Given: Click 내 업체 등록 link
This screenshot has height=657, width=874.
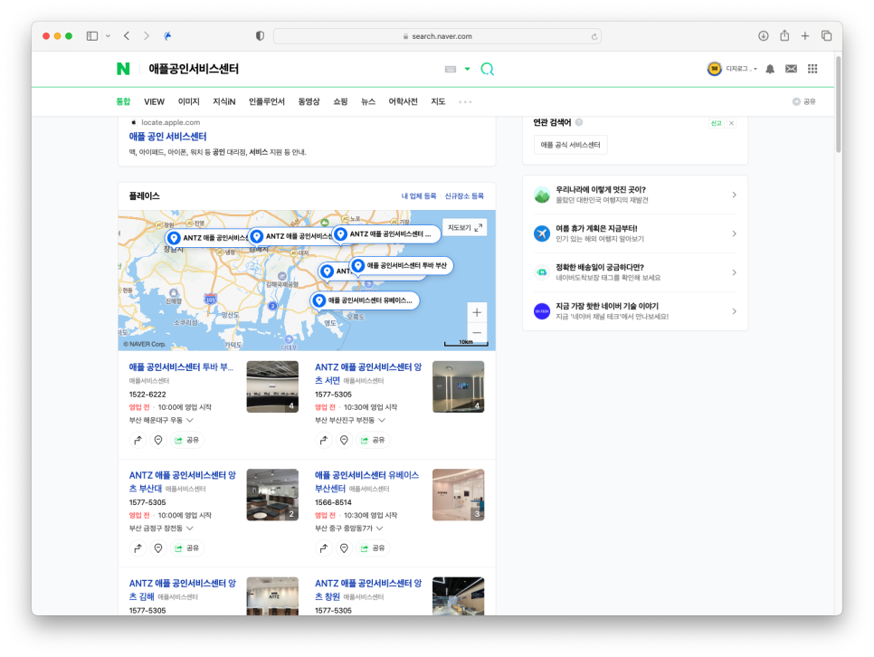Looking at the screenshot, I should pyautogui.click(x=419, y=196).
